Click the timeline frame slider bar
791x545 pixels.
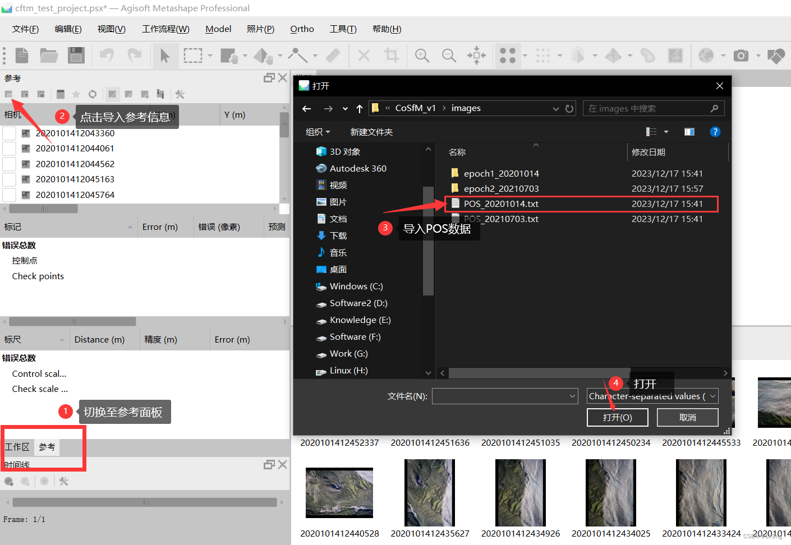tap(145, 502)
